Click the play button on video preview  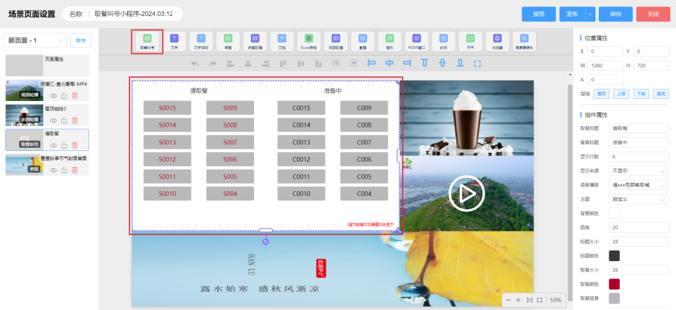pyautogui.click(x=467, y=194)
